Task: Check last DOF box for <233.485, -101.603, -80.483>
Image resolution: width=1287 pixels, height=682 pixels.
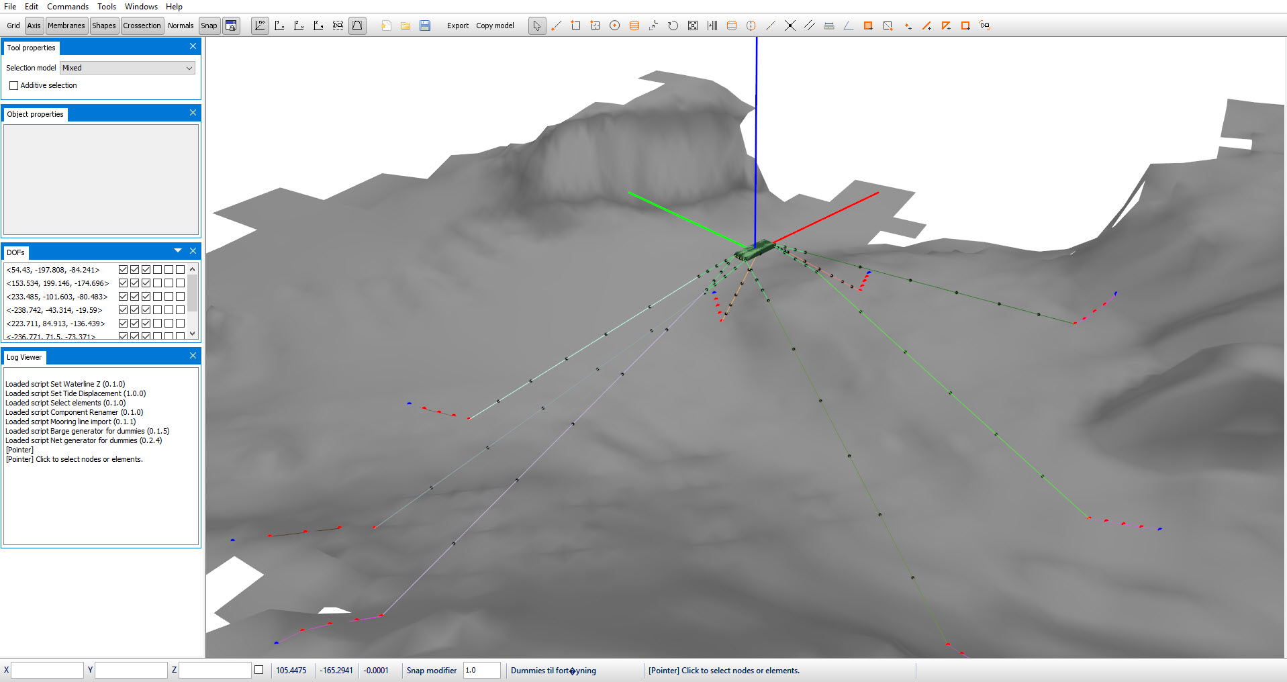Action: pos(180,296)
